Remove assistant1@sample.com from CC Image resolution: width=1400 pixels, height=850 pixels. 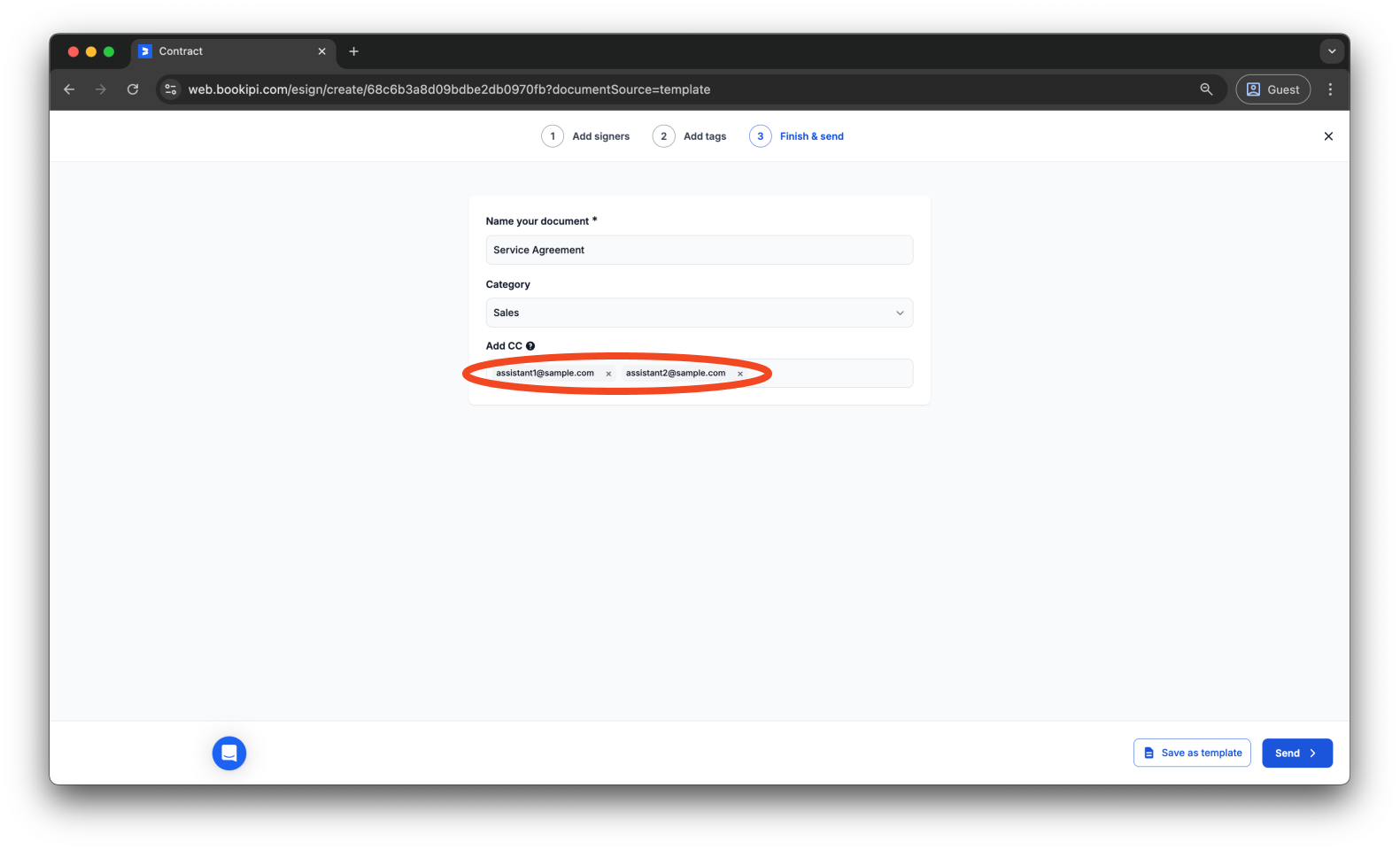(x=608, y=374)
